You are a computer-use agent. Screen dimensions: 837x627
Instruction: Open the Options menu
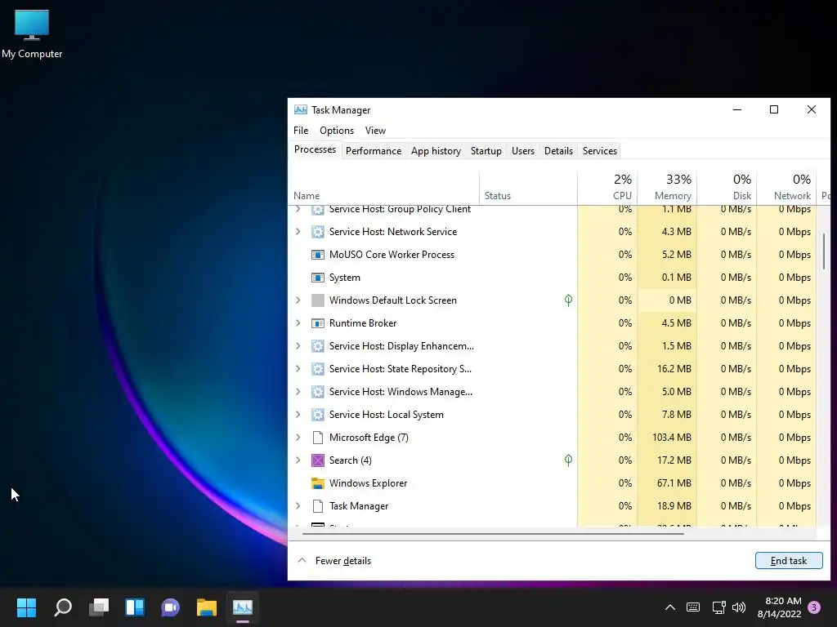337,131
